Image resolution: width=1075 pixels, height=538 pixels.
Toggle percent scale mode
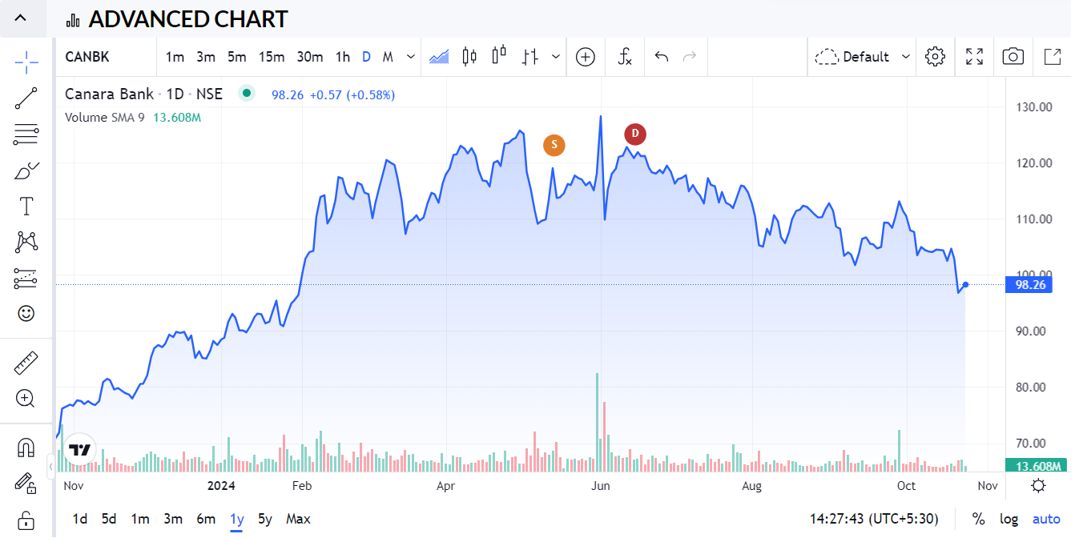[x=978, y=519]
